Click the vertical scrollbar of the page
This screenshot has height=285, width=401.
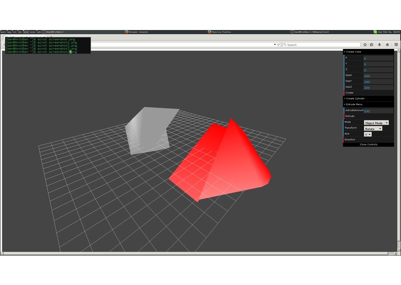point(399,151)
